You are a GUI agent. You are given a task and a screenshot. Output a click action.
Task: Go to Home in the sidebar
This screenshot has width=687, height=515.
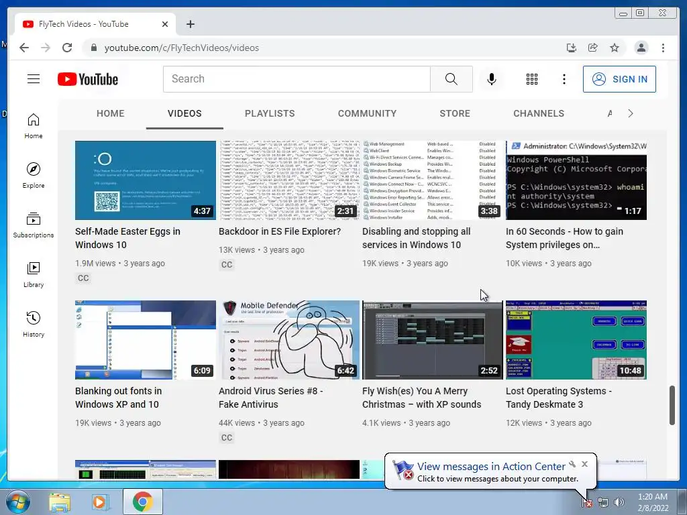click(34, 126)
